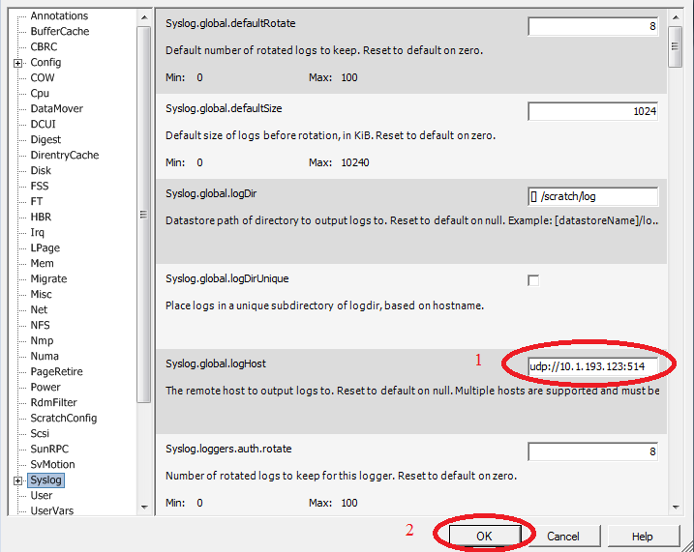This screenshot has height=552, width=694.
Task: Select HBR in the settings tree
Action: coord(41,217)
